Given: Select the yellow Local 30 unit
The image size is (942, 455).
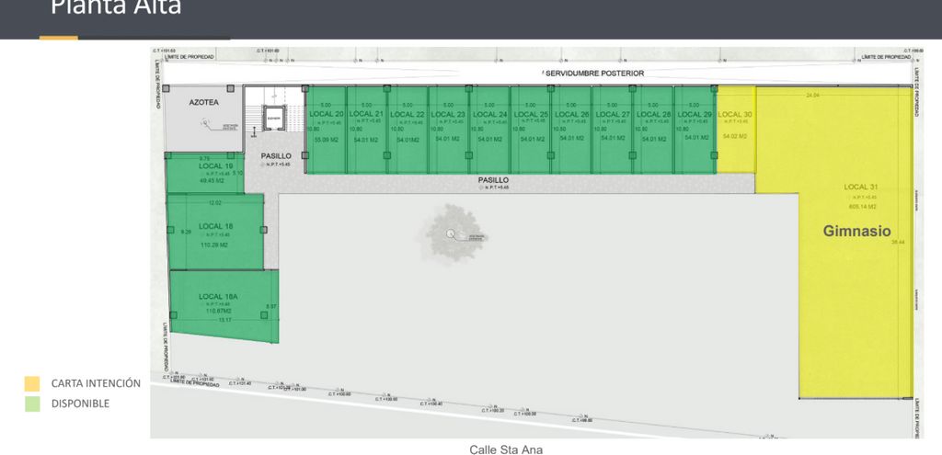Looking at the screenshot, I should pos(735,129).
